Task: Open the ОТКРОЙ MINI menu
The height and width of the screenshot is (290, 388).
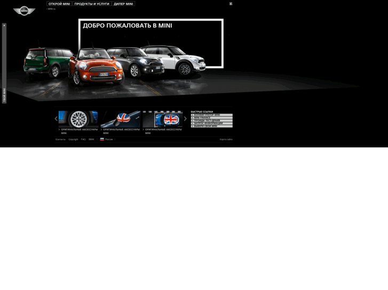Action: (59, 4)
